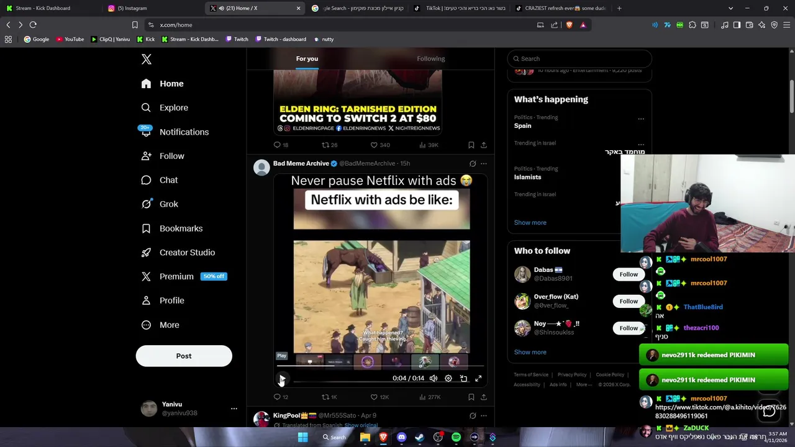
Task: Expand video to fullscreen
Action: point(478,378)
